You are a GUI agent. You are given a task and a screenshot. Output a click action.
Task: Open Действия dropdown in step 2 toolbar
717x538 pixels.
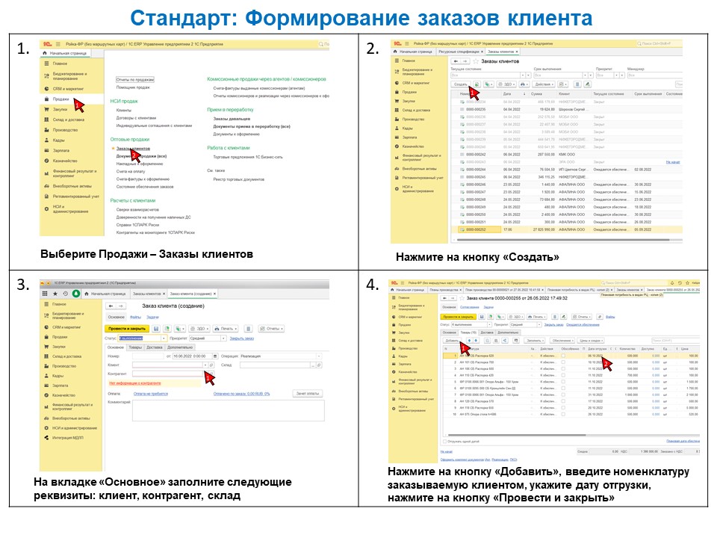pyautogui.click(x=544, y=84)
